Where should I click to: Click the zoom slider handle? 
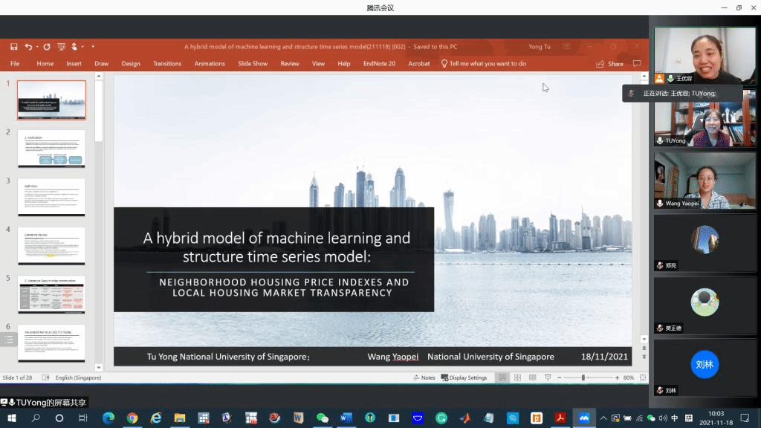(583, 377)
